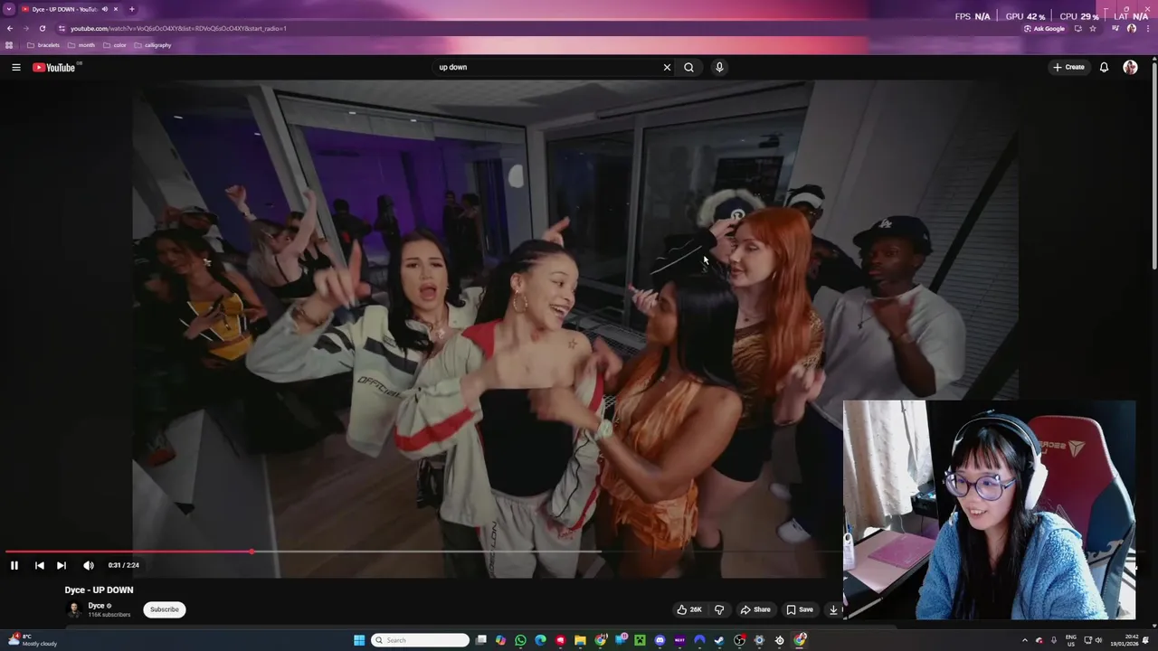Open a new browser tab
1158x651 pixels.
click(131, 9)
